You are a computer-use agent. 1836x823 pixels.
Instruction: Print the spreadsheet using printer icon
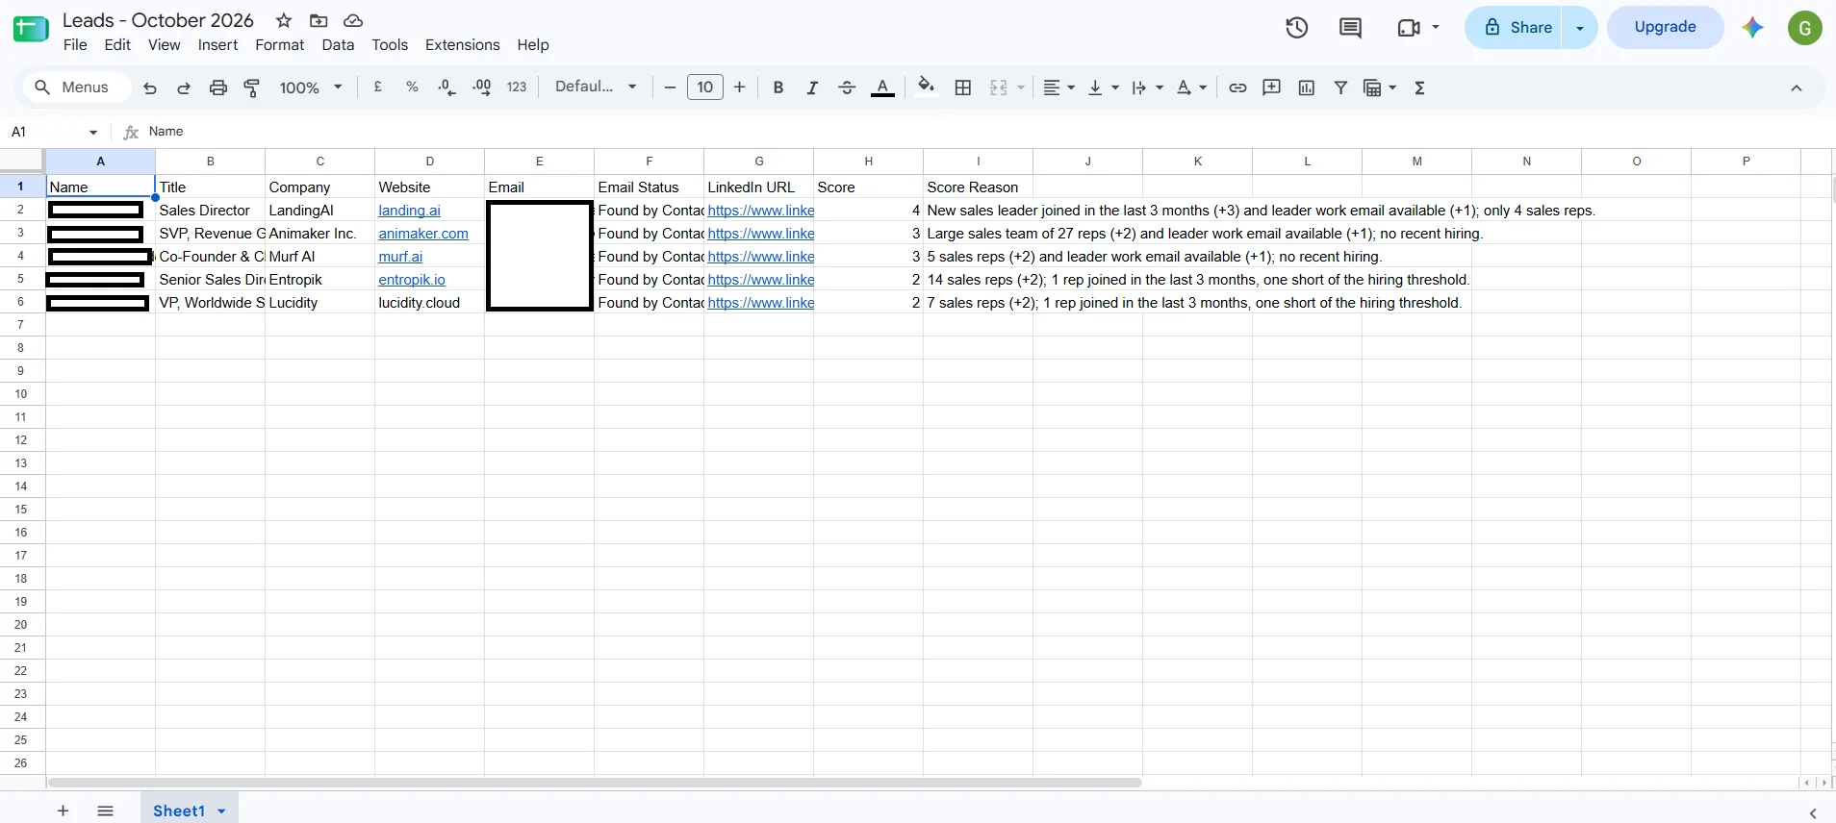click(x=218, y=87)
